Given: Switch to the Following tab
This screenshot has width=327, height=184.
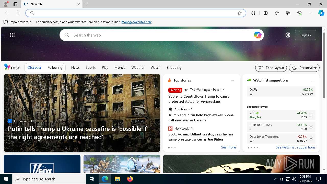Looking at the screenshot, I should (55, 67).
